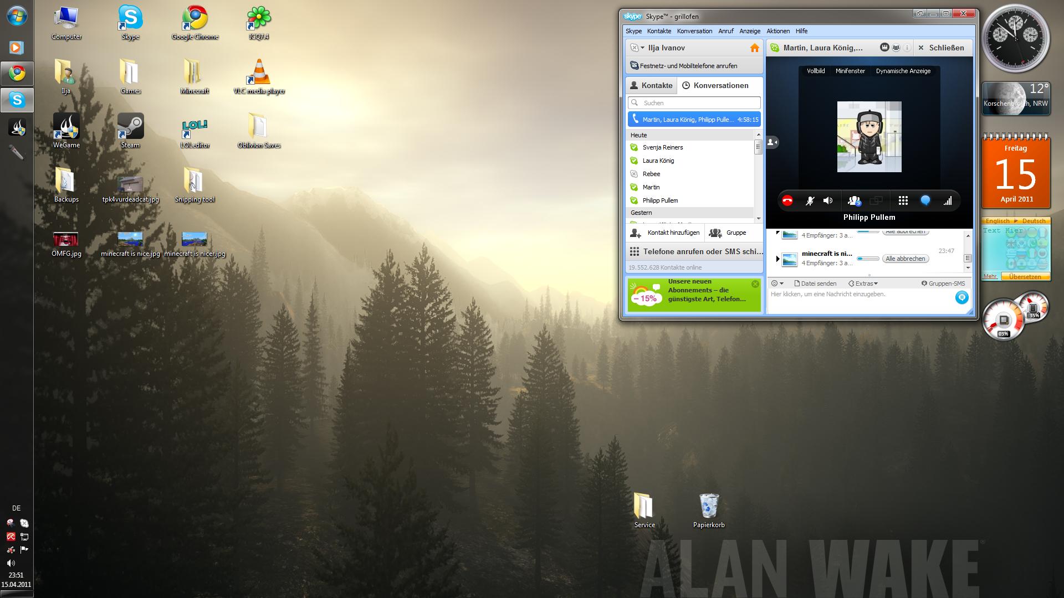Viewport: 1064px width, 598px height.
Task: Click Alle abbrechen at 23:47
Action: [x=905, y=259]
